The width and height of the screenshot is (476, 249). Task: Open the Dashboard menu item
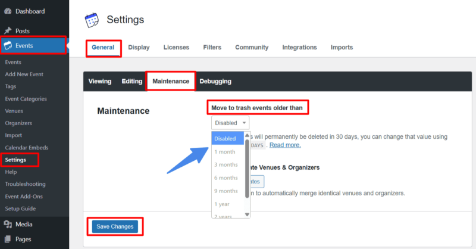pyautogui.click(x=30, y=11)
